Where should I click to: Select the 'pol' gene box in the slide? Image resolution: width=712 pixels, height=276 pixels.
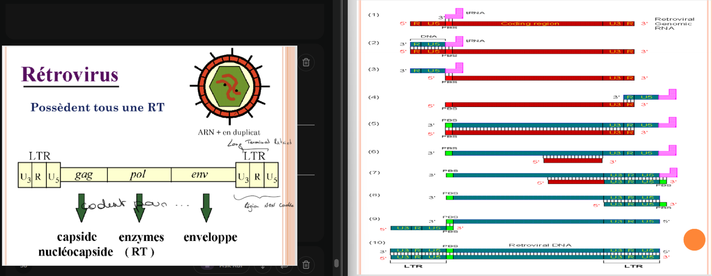click(139, 175)
